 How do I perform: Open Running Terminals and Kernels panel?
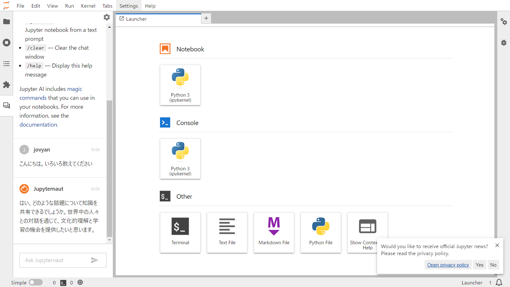click(x=6, y=43)
